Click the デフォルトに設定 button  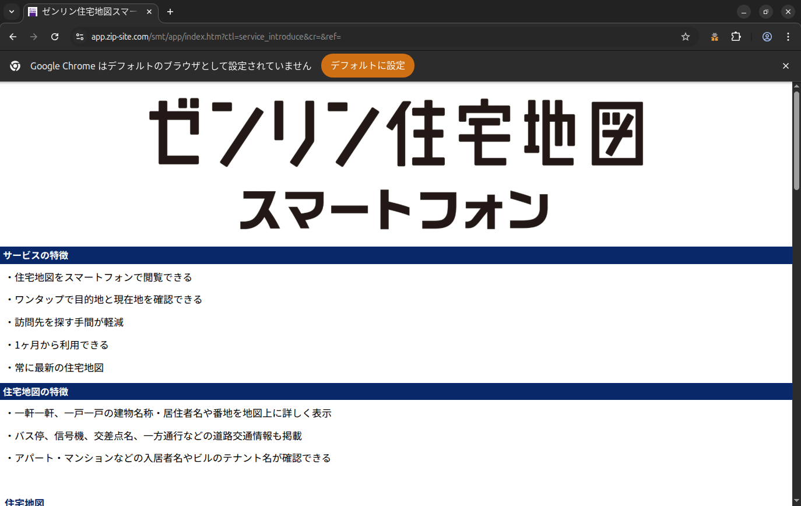click(x=368, y=66)
